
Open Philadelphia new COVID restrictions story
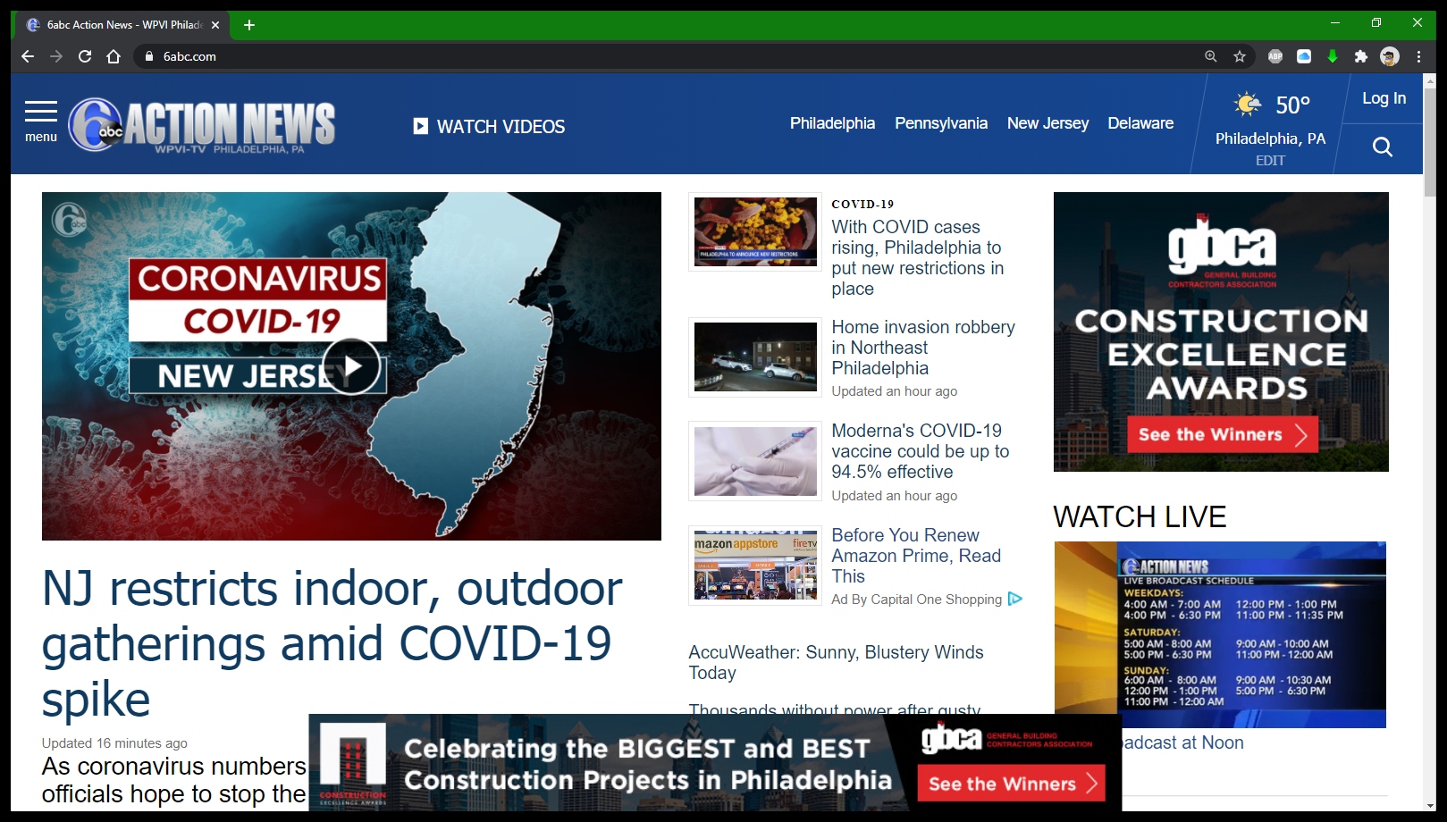coord(918,257)
